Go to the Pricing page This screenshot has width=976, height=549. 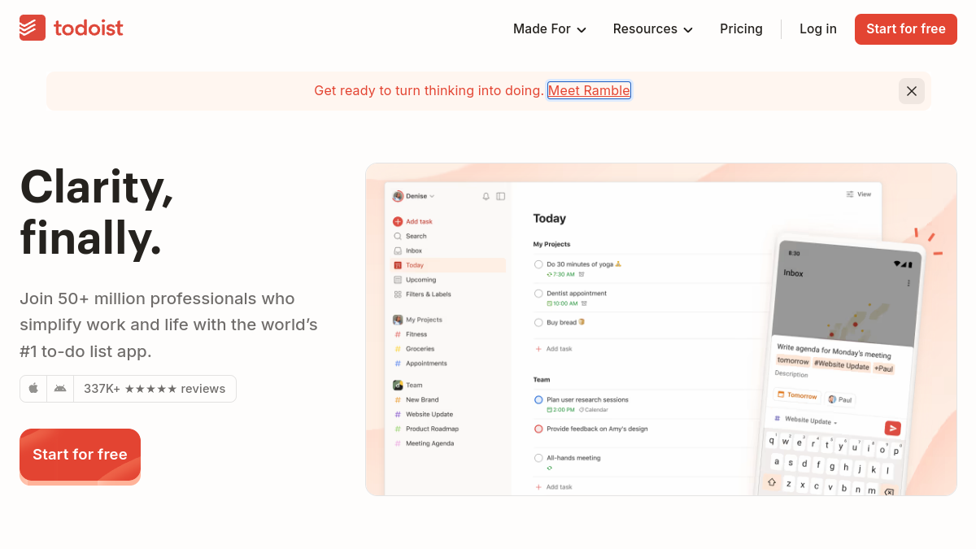coord(741,29)
